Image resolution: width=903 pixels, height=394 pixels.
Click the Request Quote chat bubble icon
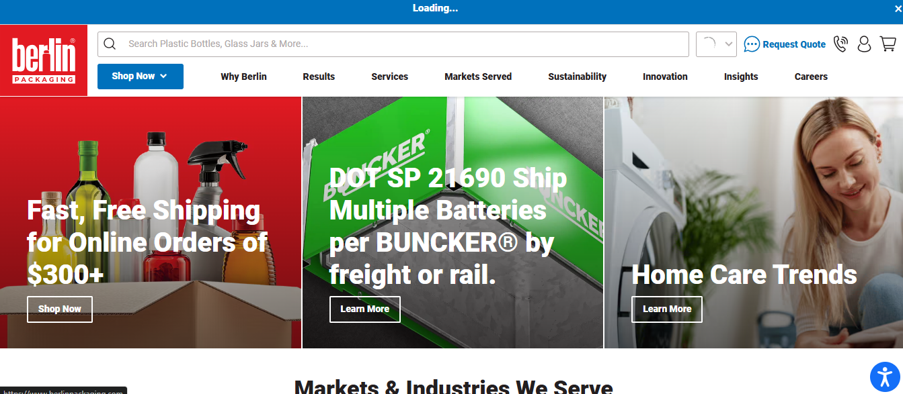coord(752,44)
